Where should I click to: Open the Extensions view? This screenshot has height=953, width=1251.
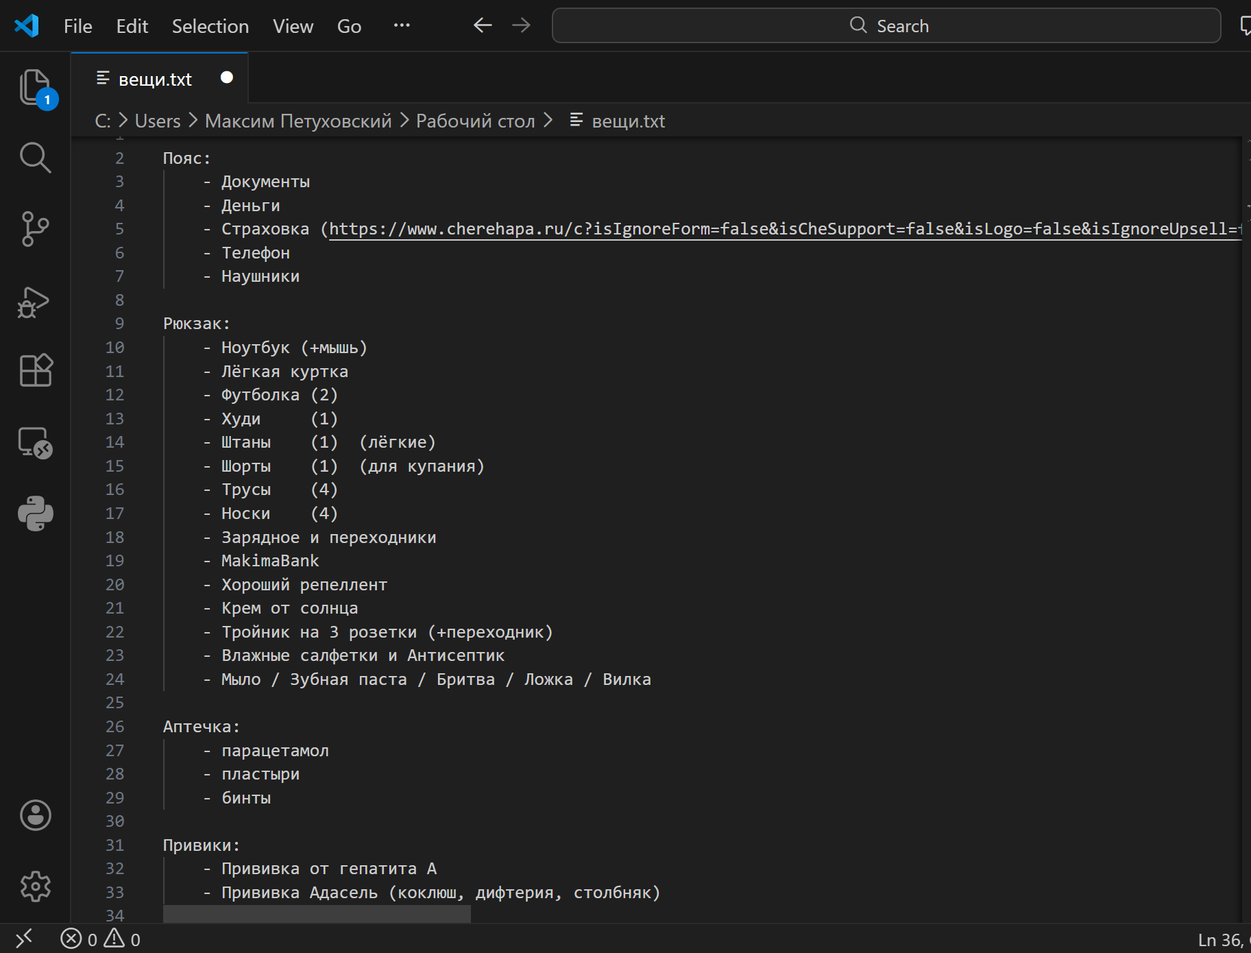point(36,371)
